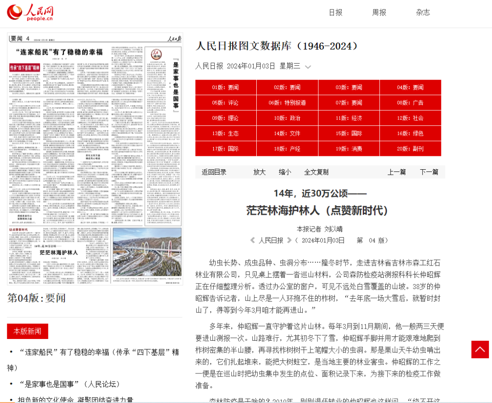The height and width of the screenshot is (403, 492).
Task: Open the 日报 menu
Action: pyautogui.click(x=335, y=13)
